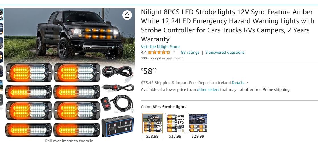The image size is (318, 142).
Task: Click the star rating icons
Action: 159,52
